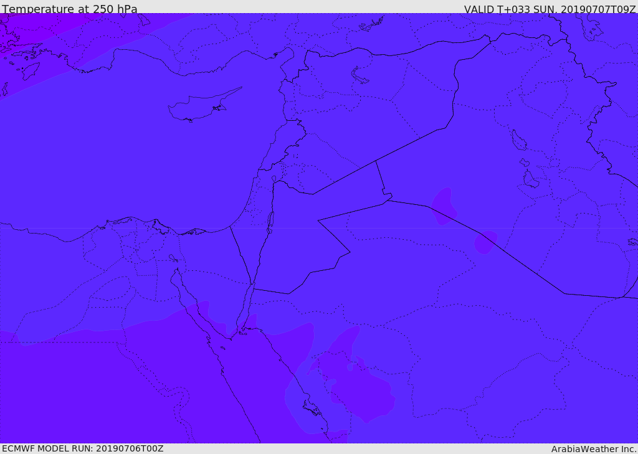The height and width of the screenshot is (454, 638).
Task: Click the 'VALID T+033 SUN. 20190707T09Z' text
Action: 550,9
